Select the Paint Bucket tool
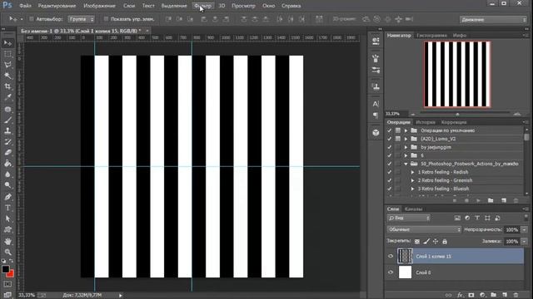Screen dimensions: 533x299 (7, 164)
